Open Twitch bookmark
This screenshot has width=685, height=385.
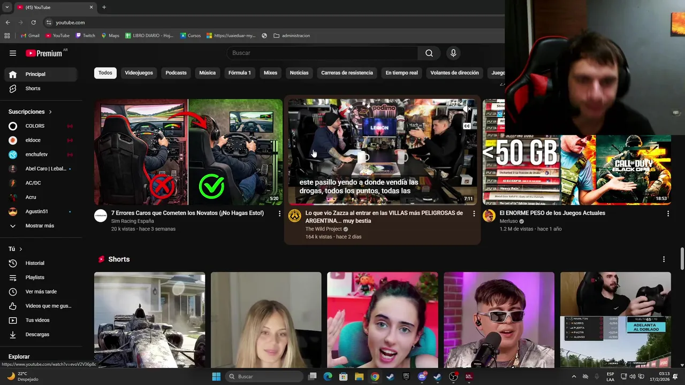[85, 36]
